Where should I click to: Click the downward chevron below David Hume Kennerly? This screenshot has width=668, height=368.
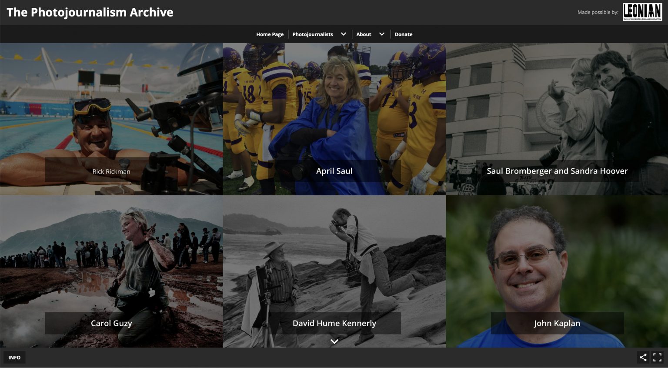click(334, 341)
